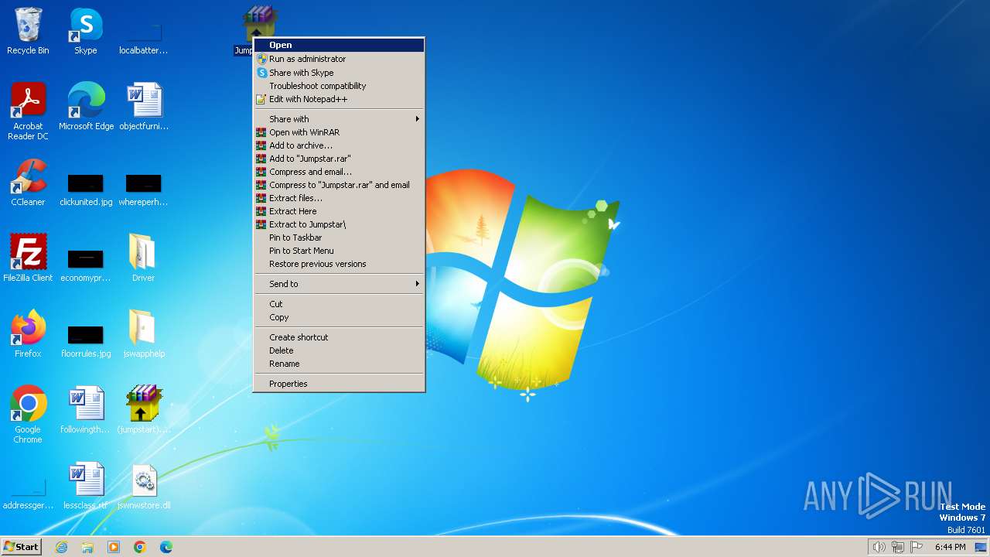
Task: Select Create shortcut
Action: (340, 337)
